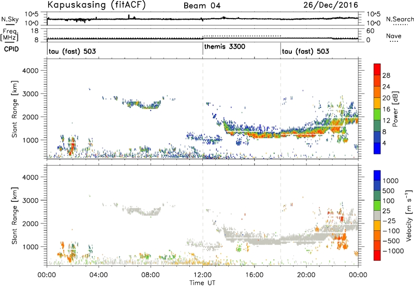This screenshot has width=414, height=286.
Task: Click the '28' tick on Power scale
Action: tap(386, 75)
